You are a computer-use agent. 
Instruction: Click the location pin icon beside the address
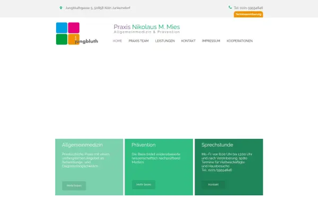pos(61,8)
